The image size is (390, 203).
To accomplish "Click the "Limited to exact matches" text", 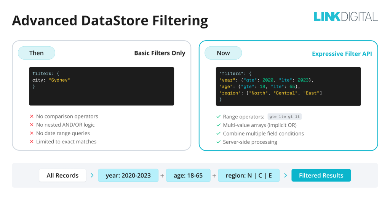I will 66,142.
